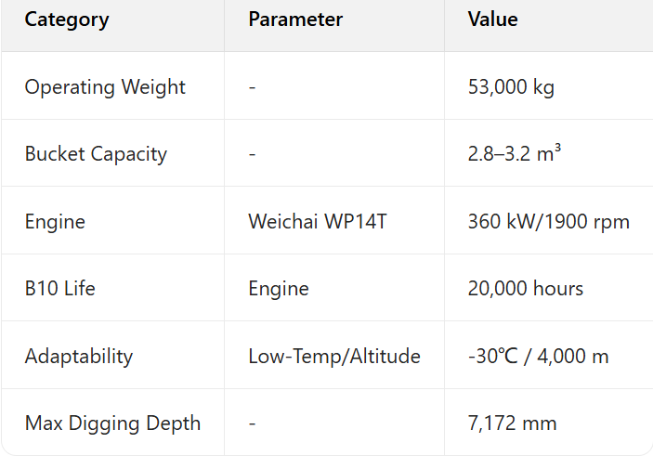This screenshot has height=456, width=653.
Task: Select the Operating Weight cell
Action: point(105,87)
